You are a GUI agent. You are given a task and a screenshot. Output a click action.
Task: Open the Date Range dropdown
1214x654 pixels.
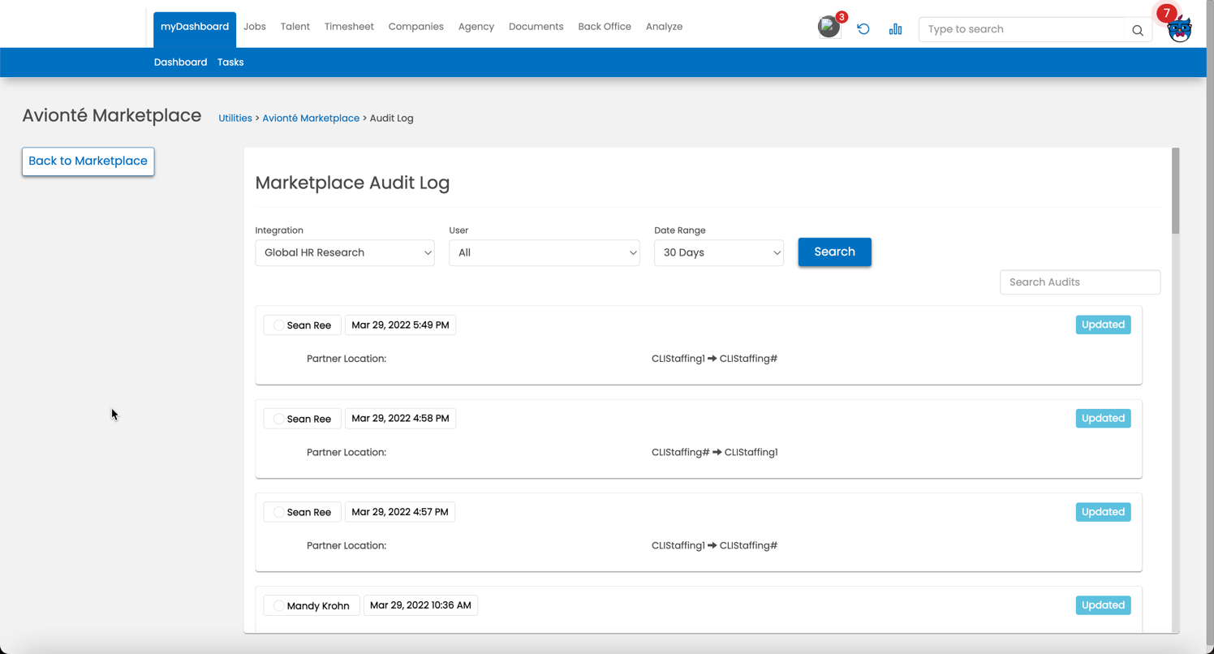pos(719,252)
